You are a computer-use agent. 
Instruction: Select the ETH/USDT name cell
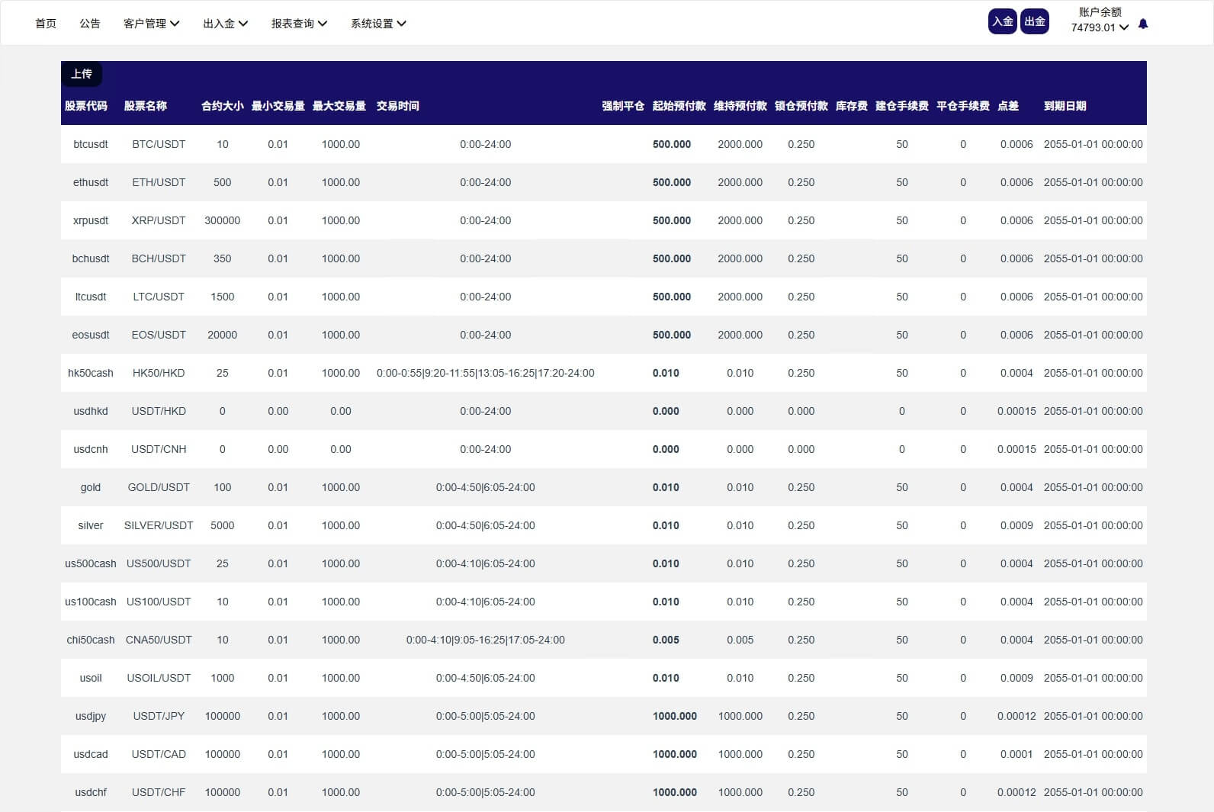(x=159, y=182)
